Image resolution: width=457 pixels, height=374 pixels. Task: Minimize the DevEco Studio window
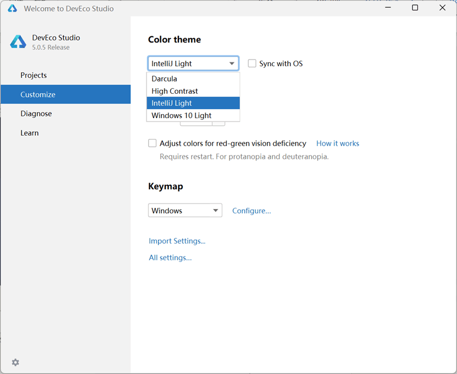[x=388, y=8]
